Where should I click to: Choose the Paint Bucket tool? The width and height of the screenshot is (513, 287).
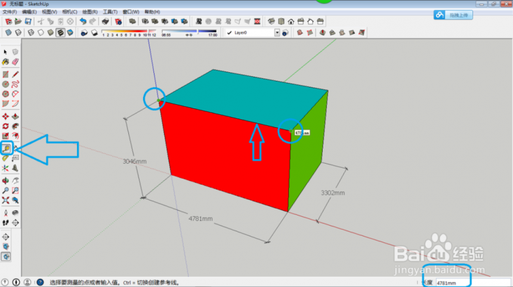[5, 62]
